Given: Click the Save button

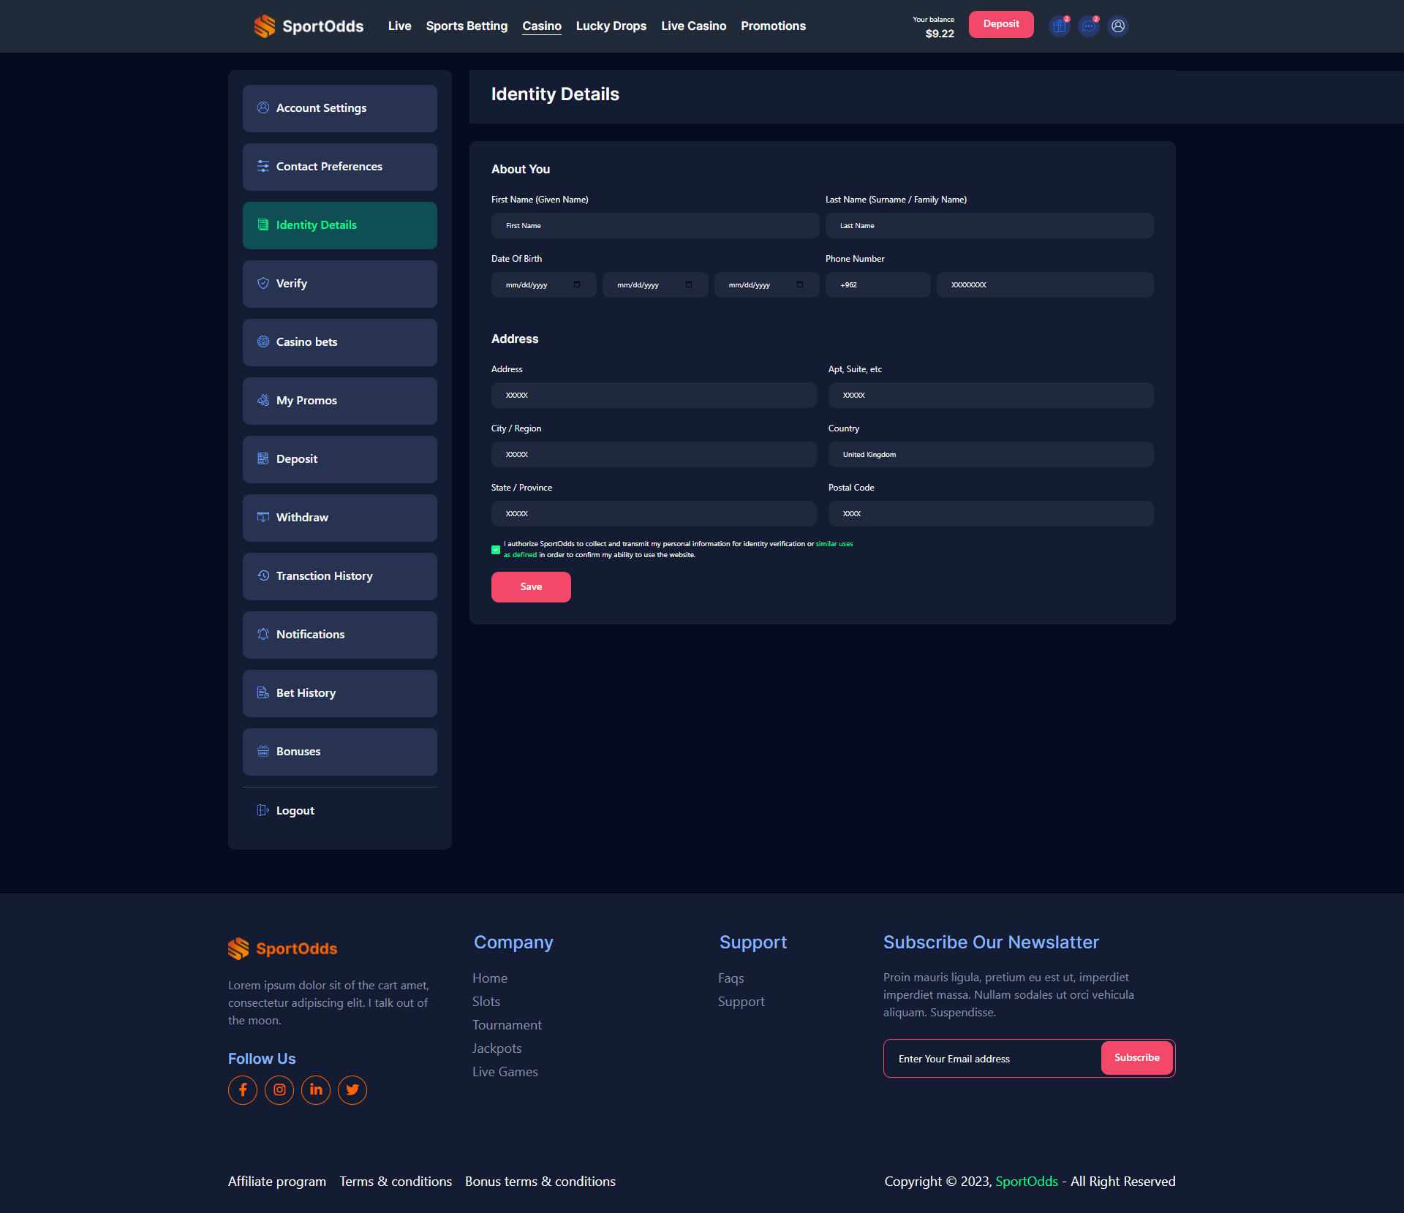Looking at the screenshot, I should 531,587.
